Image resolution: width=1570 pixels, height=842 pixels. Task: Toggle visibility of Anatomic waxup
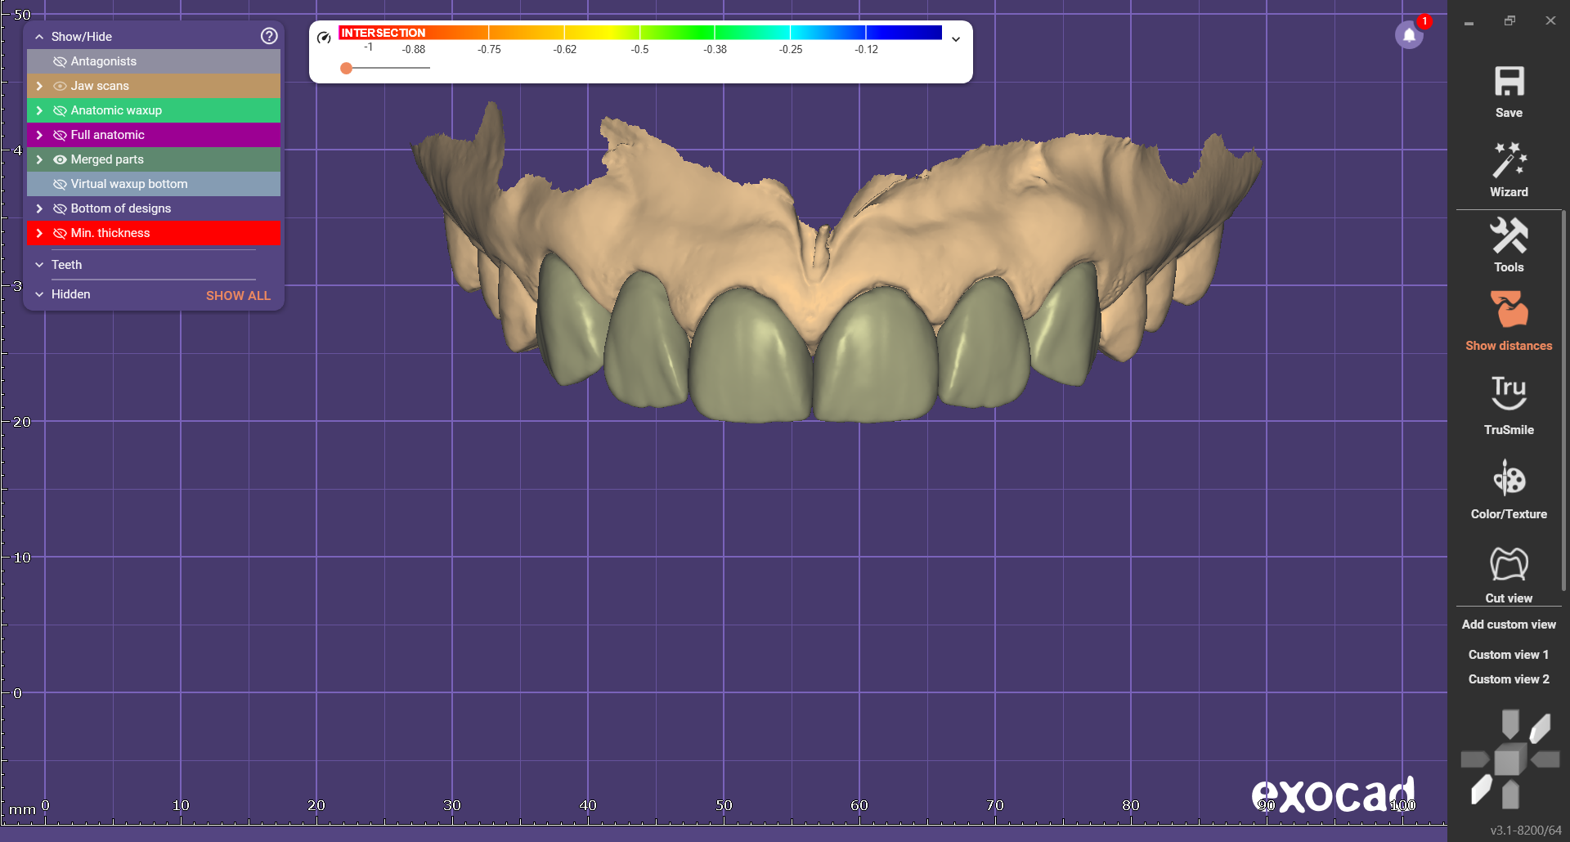(x=60, y=110)
